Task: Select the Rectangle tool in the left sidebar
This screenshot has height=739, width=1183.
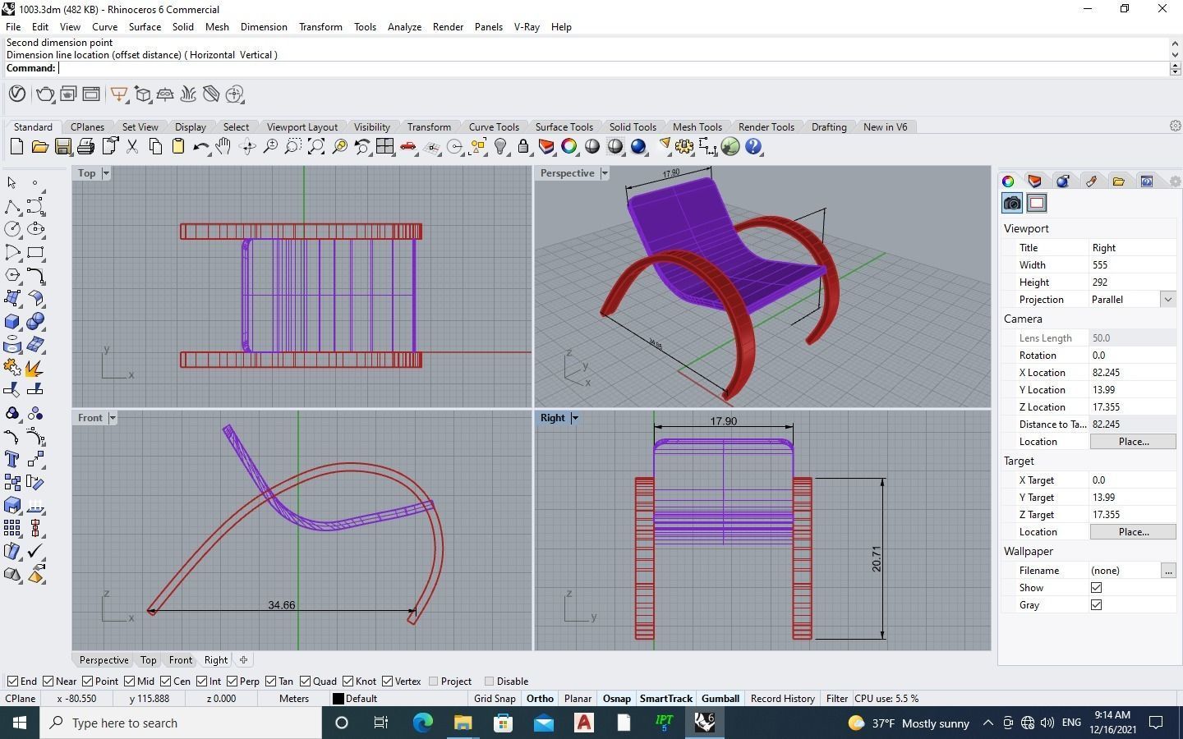Action: tap(35, 252)
